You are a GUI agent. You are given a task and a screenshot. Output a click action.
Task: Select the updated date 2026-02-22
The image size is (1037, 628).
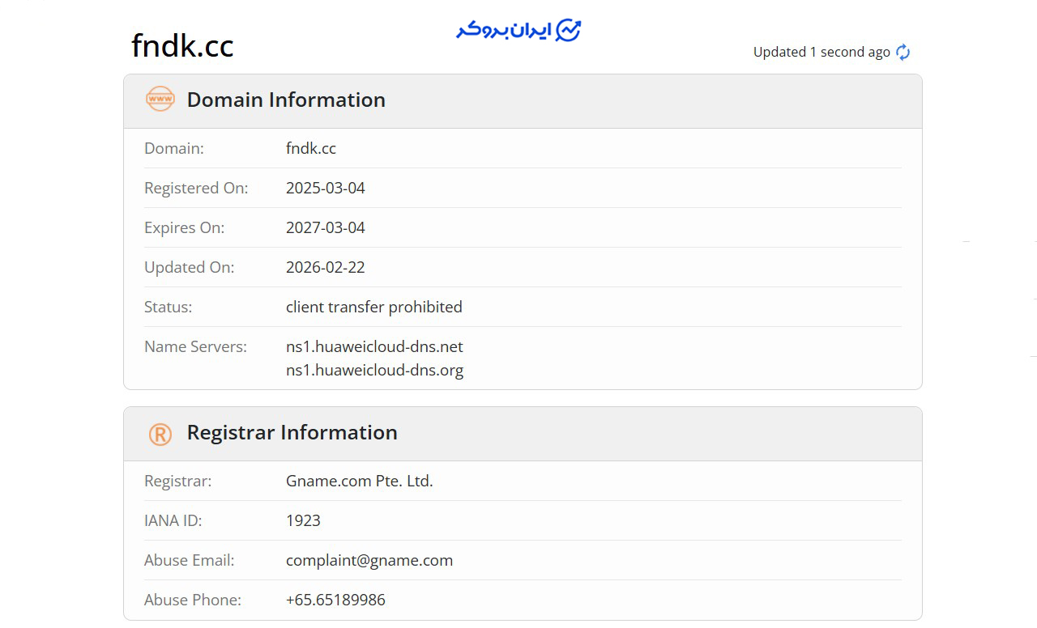326,267
